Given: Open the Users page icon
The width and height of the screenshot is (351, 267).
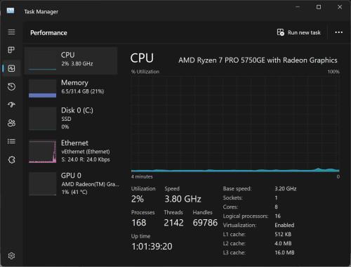Looking at the screenshot, I should 11,123.
